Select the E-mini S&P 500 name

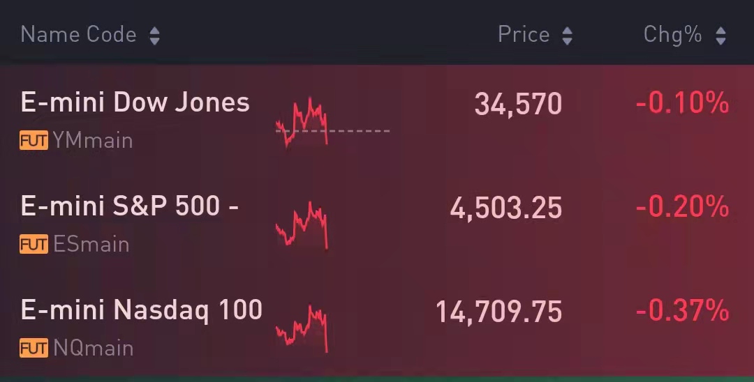click(x=130, y=206)
